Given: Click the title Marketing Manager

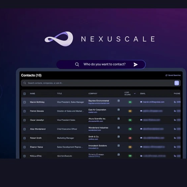Looking at the screenshot, I should point(65,138).
